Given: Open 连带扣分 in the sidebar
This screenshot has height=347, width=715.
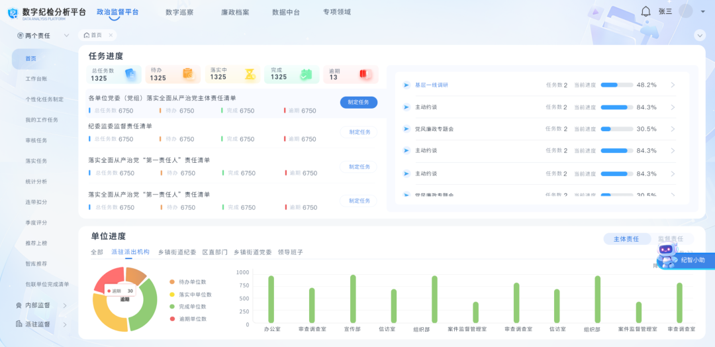Looking at the screenshot, I should click(x=36, y=202).
